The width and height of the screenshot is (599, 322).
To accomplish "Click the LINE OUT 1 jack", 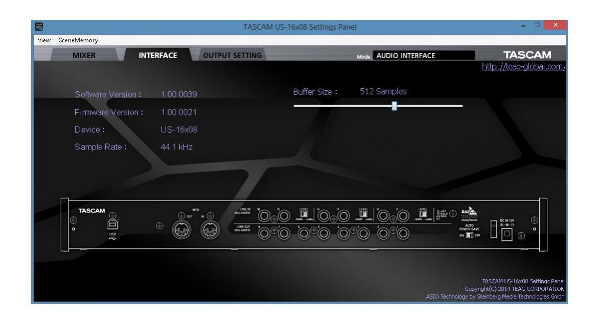I will click(x=404, y=234).
